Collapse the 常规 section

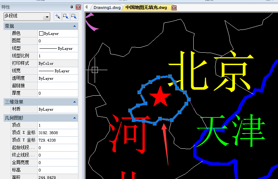coord(74,26)
